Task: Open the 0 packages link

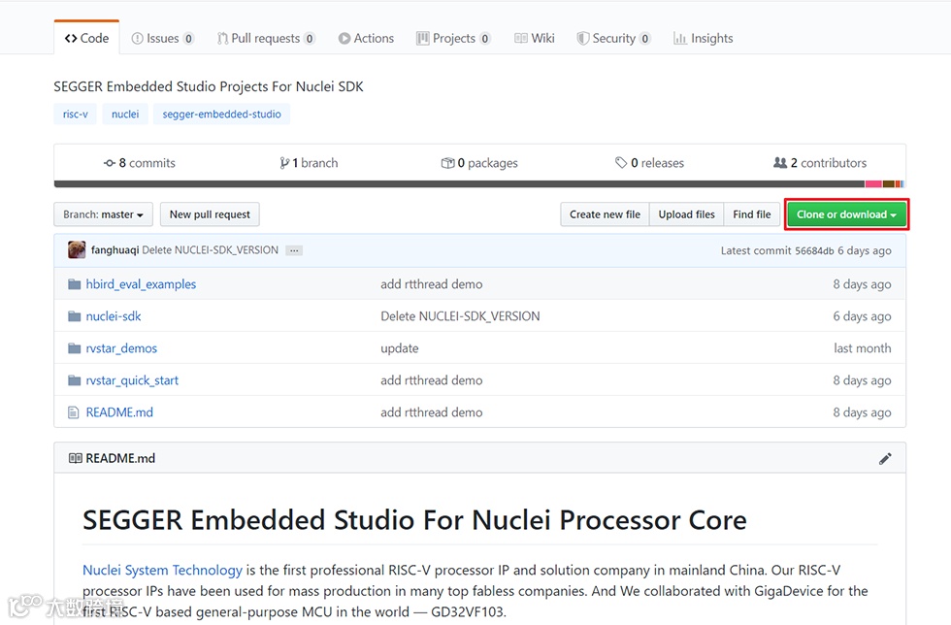Action: 479,163
